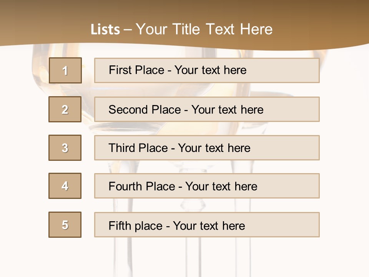Viewport: 369px width, 277px height.
Task: Click the number 3 box
Action: 65,148
